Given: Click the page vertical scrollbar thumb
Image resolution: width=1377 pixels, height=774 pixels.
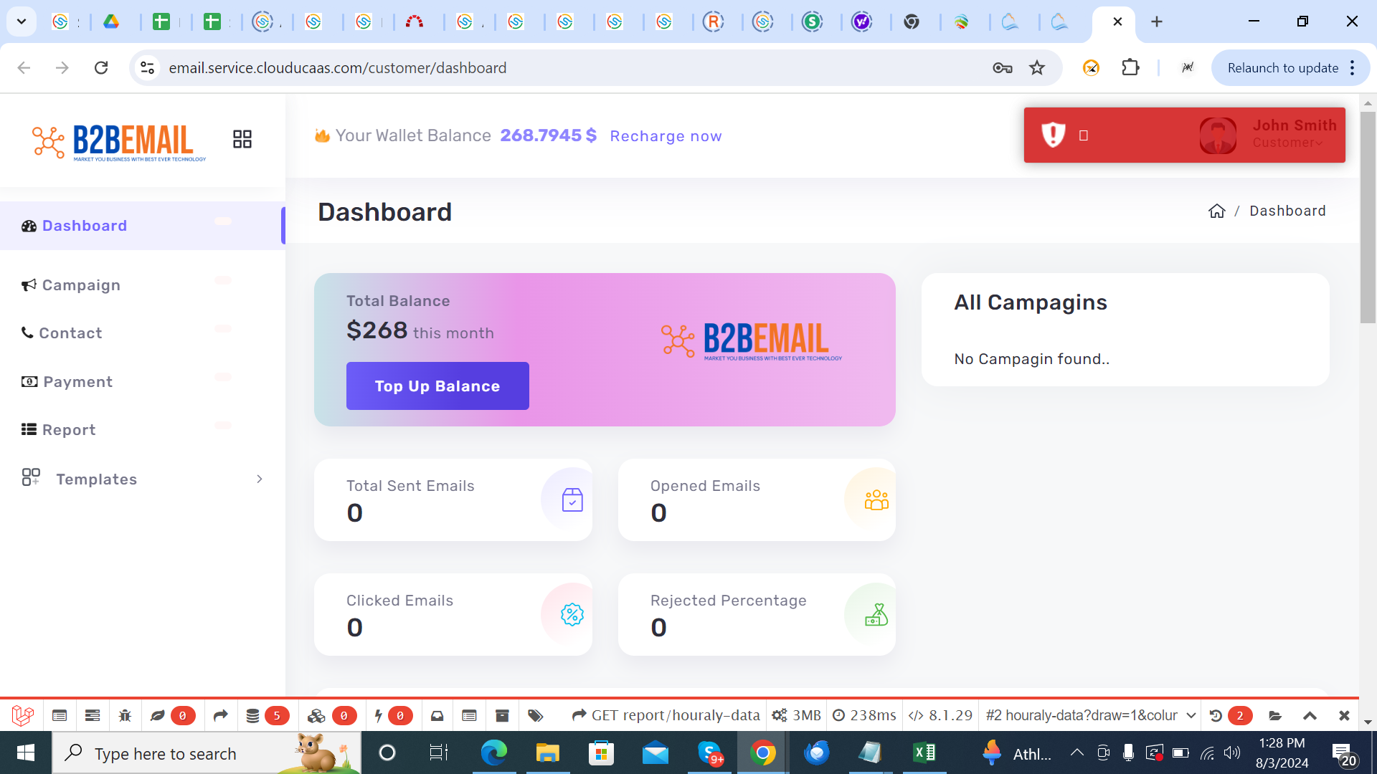Looking at the screenshot, I should point(1368,215).
